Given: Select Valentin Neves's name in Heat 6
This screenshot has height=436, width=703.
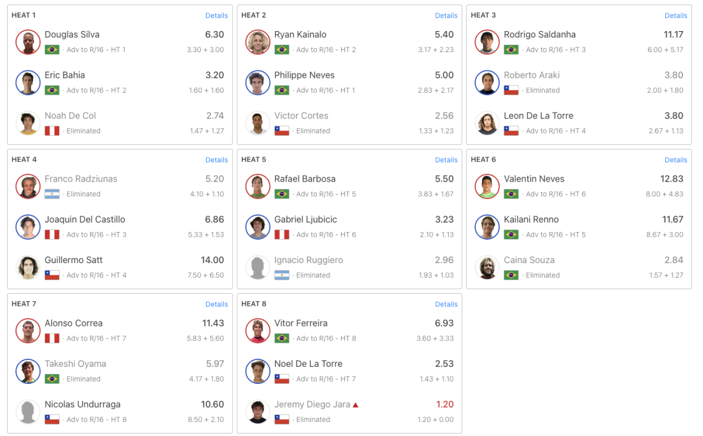Looking at the screenshot, I should coord(534,179).
